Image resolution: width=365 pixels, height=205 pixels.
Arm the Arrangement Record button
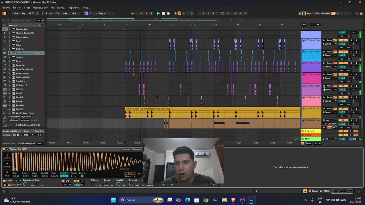[x=168, y=13]
